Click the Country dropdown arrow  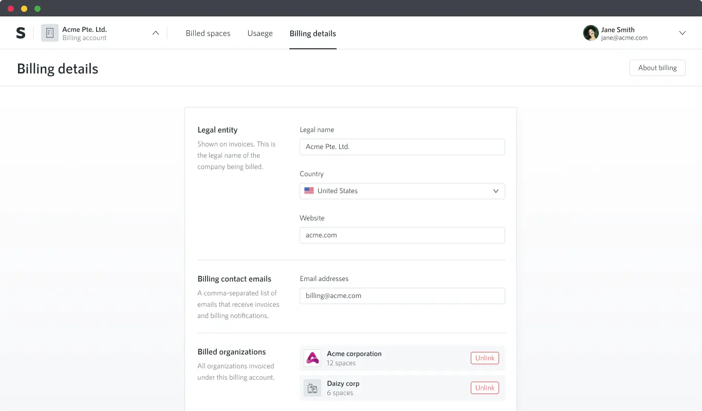[x=496, y=191]
